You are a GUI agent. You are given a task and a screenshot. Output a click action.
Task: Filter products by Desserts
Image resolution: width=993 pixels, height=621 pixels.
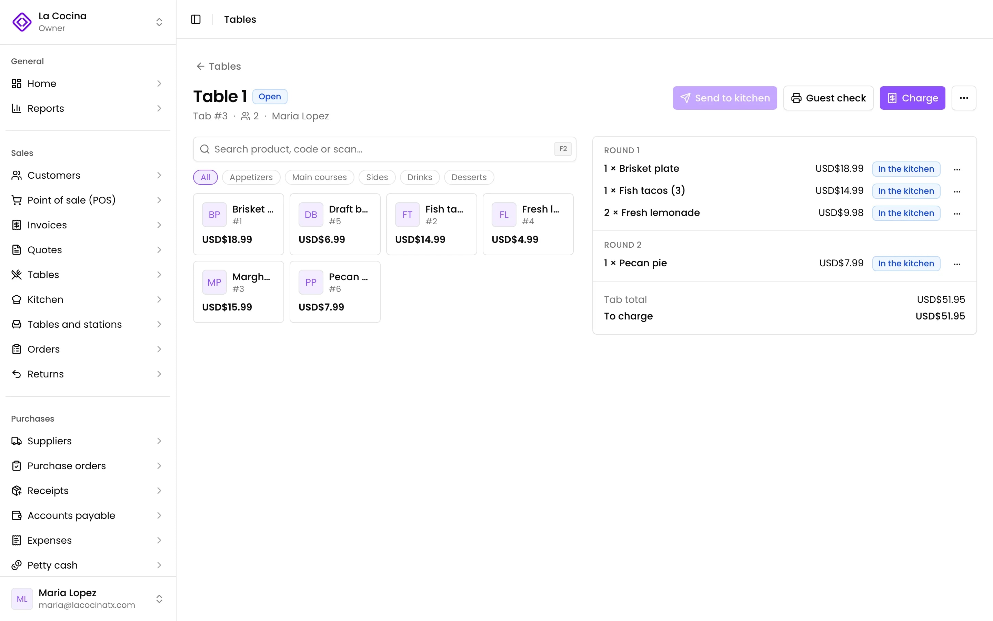tap(469, 177)
